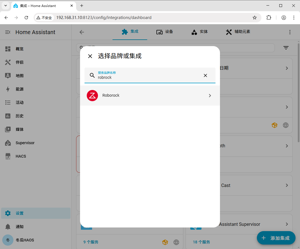Click the dialog search magnifier icon
Image resolution: width=300 pixels, height=249 pixels.
pos(92,75)
